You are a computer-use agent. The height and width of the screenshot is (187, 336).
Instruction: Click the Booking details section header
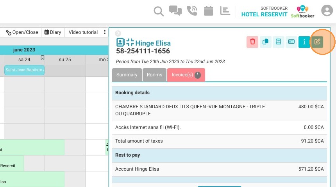[x=220, y=93]
